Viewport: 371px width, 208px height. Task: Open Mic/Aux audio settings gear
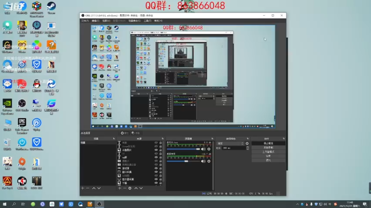pos(209,149)
